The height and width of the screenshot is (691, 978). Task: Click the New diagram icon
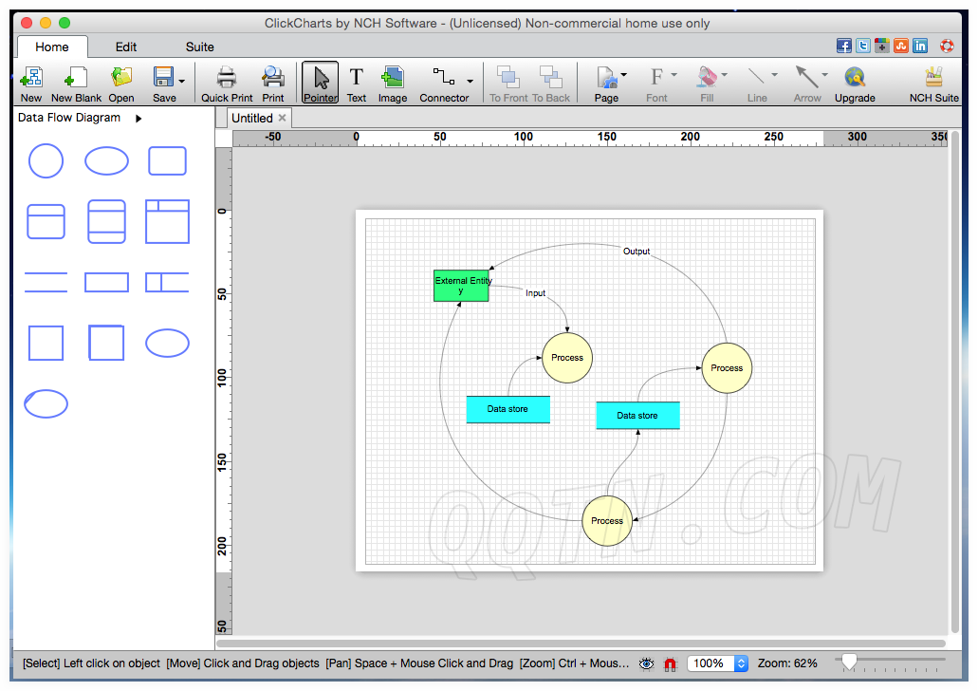(x=31, y=83)
